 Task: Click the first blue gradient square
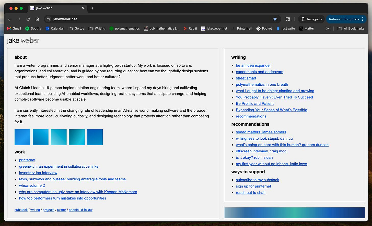tap(22, 137)
